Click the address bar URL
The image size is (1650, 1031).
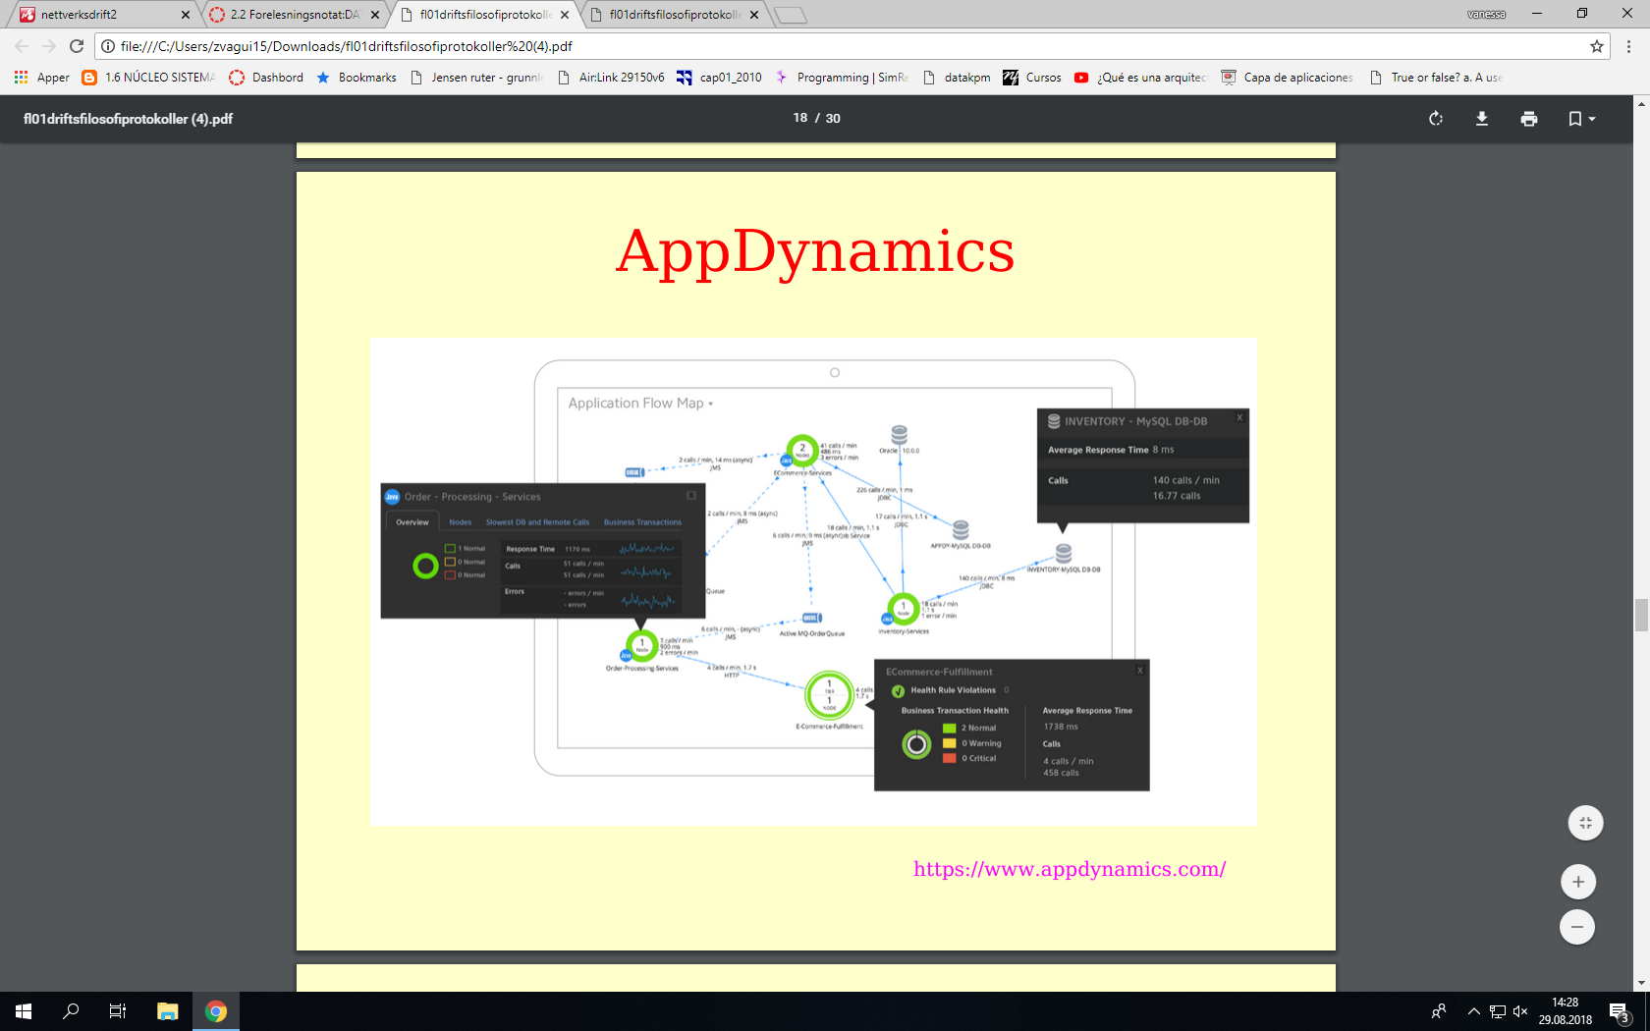pos(347,46)
